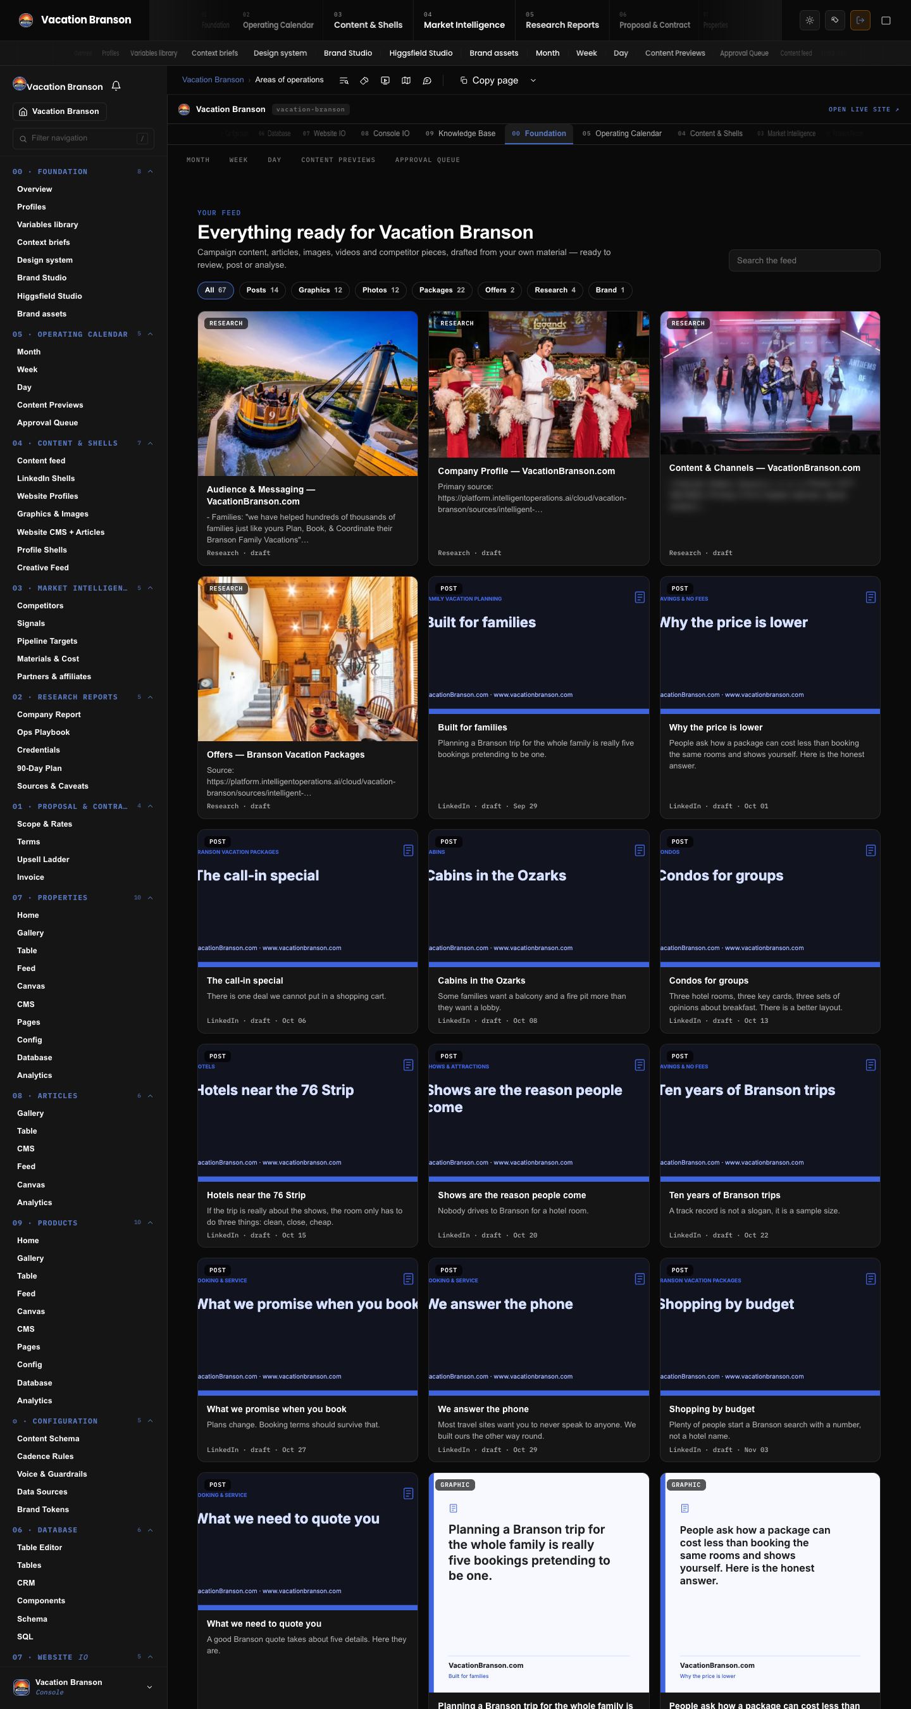Open the search-list icon beside breadcrumb
The height and width of the screenshot is (1709, 911).
coord(344,80)
